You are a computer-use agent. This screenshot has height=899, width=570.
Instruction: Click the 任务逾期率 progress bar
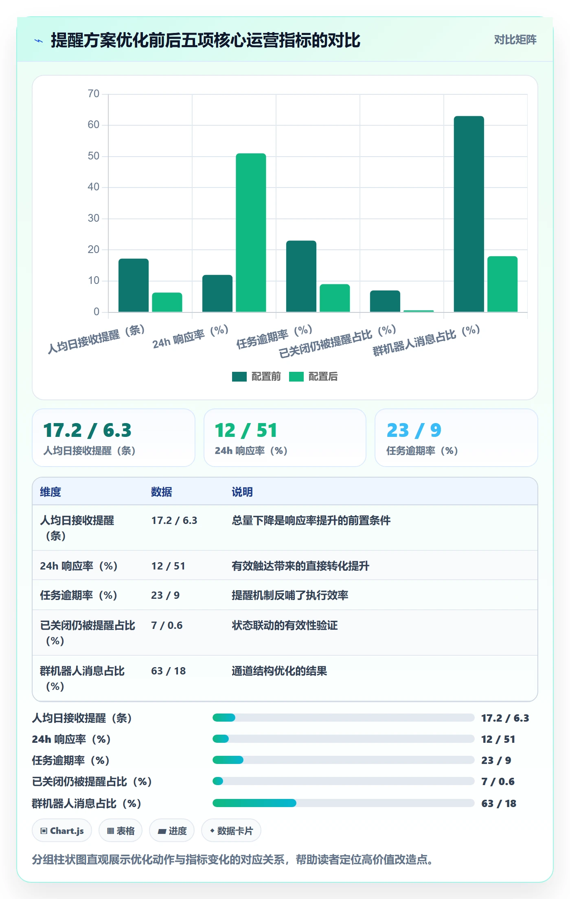(343, 760)
